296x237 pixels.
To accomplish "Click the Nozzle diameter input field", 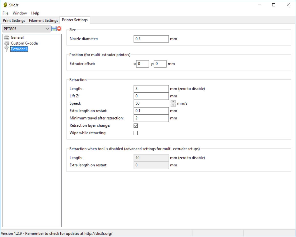I will click(151, 39).
